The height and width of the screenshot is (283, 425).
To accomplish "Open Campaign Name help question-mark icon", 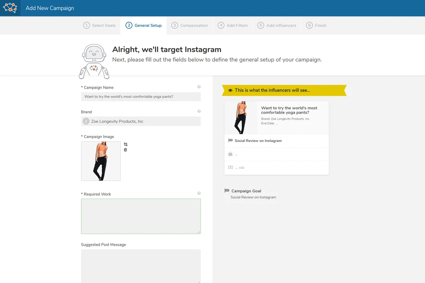I will (x=199, y=87).
